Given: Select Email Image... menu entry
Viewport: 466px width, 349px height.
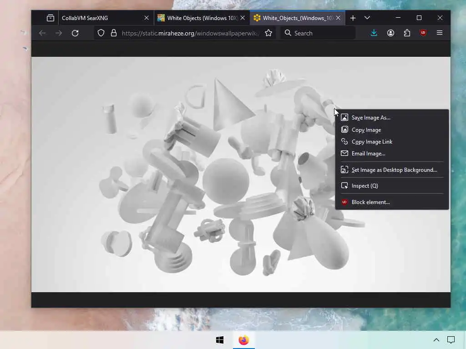Looking at the screenshot, I should [392, 154].
